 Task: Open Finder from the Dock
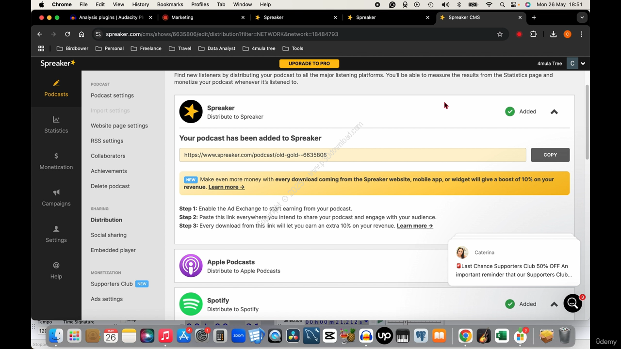[56, 335]
